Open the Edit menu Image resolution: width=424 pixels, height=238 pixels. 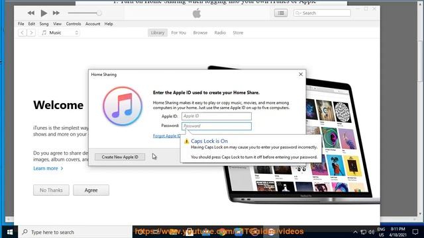[x=32, y=24]
